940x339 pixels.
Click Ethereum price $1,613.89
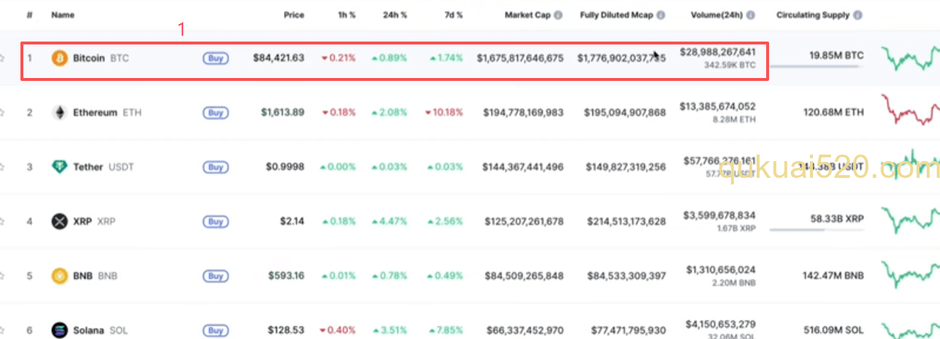[x=283, y=113]
